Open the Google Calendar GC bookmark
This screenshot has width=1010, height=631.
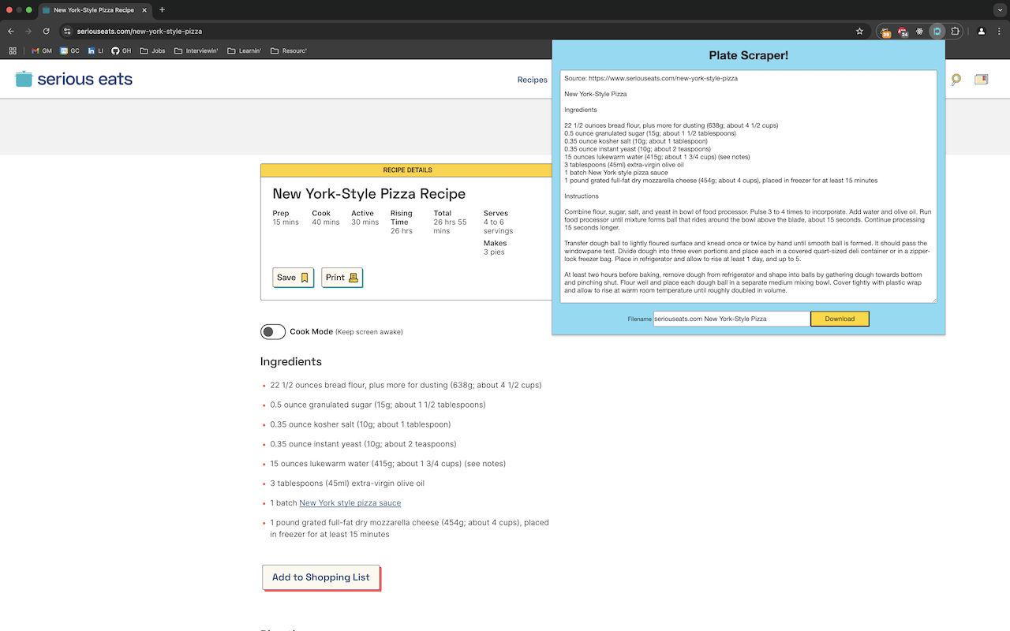click(70, 51)
